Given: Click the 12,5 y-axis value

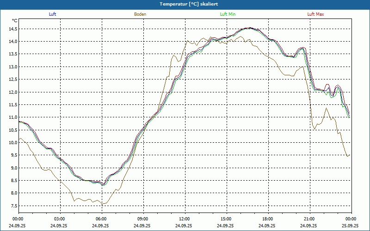Looking at the screenshot, I should click(x=13, y=79).
